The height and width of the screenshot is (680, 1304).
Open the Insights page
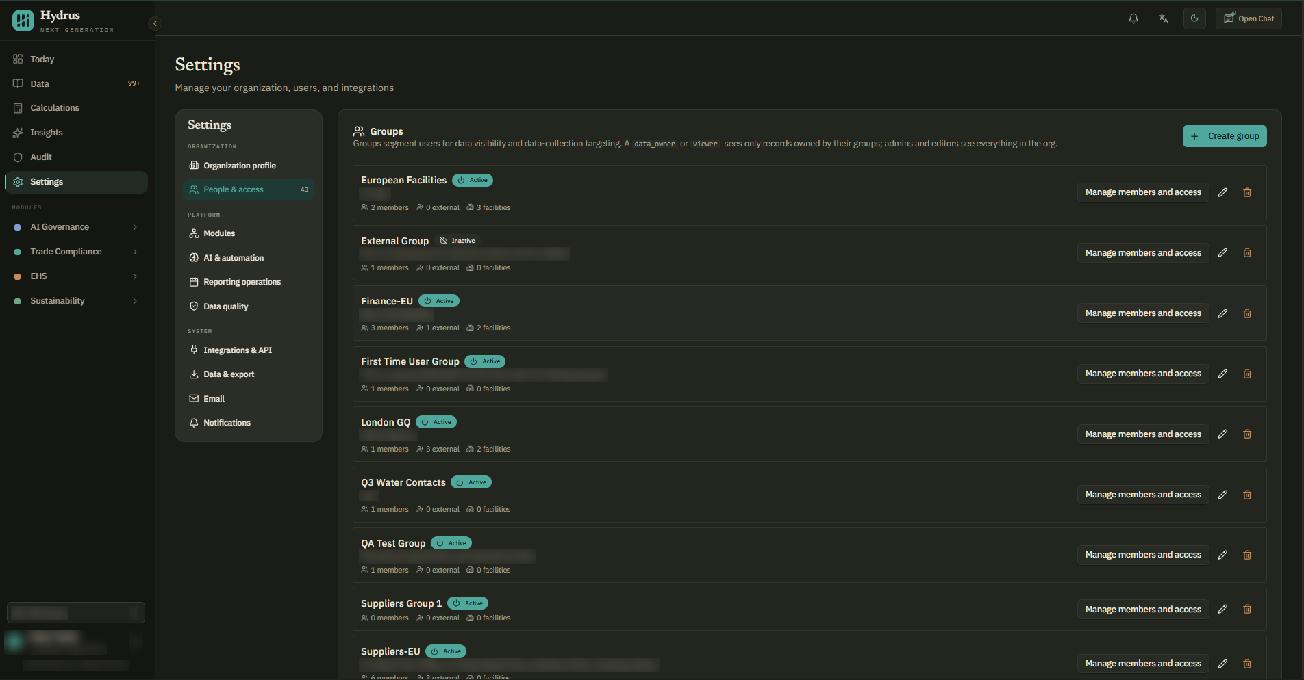pos(75,133)
